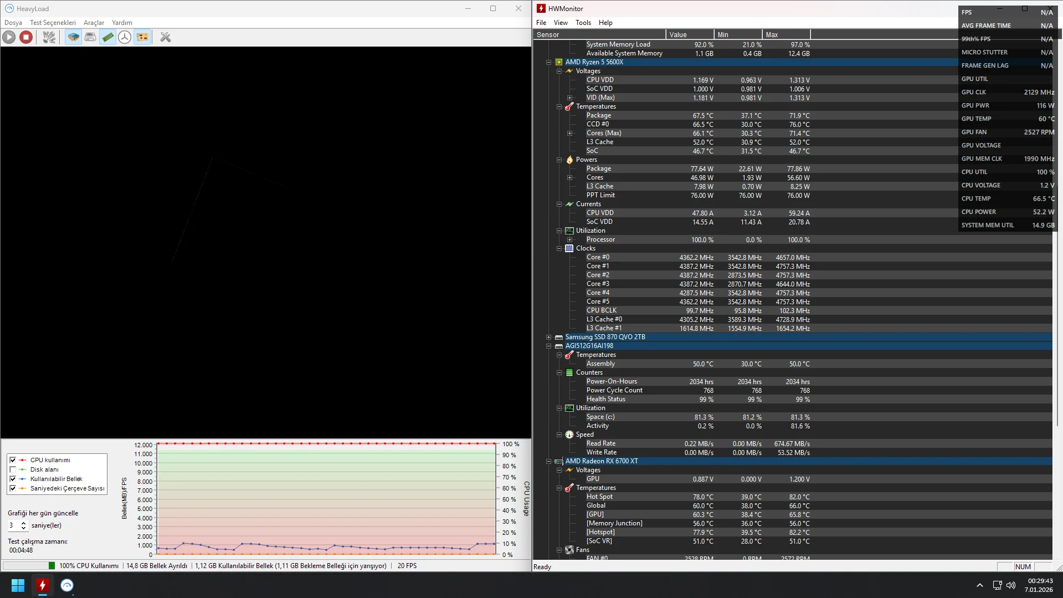Image resolution: width=1063 pixels, height=598 pixels.
Task: Click the Clocks group icon
Action: 569,248
